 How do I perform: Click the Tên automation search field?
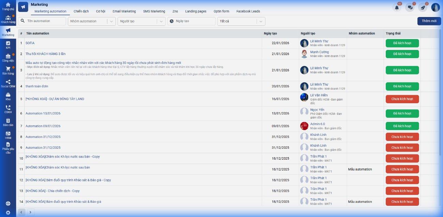45,21
